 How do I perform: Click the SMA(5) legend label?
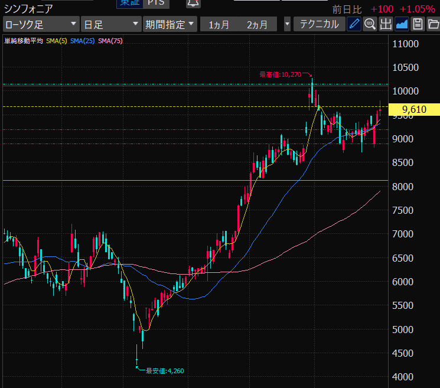57,41
